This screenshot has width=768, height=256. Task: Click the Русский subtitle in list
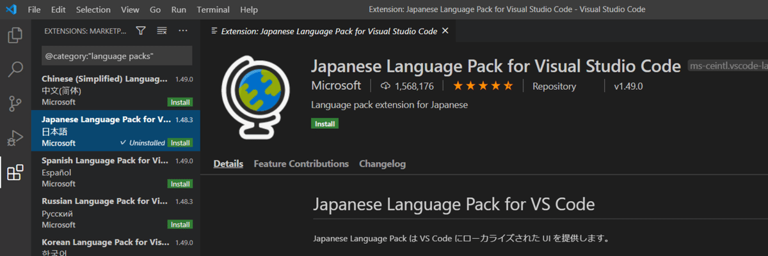58,213
